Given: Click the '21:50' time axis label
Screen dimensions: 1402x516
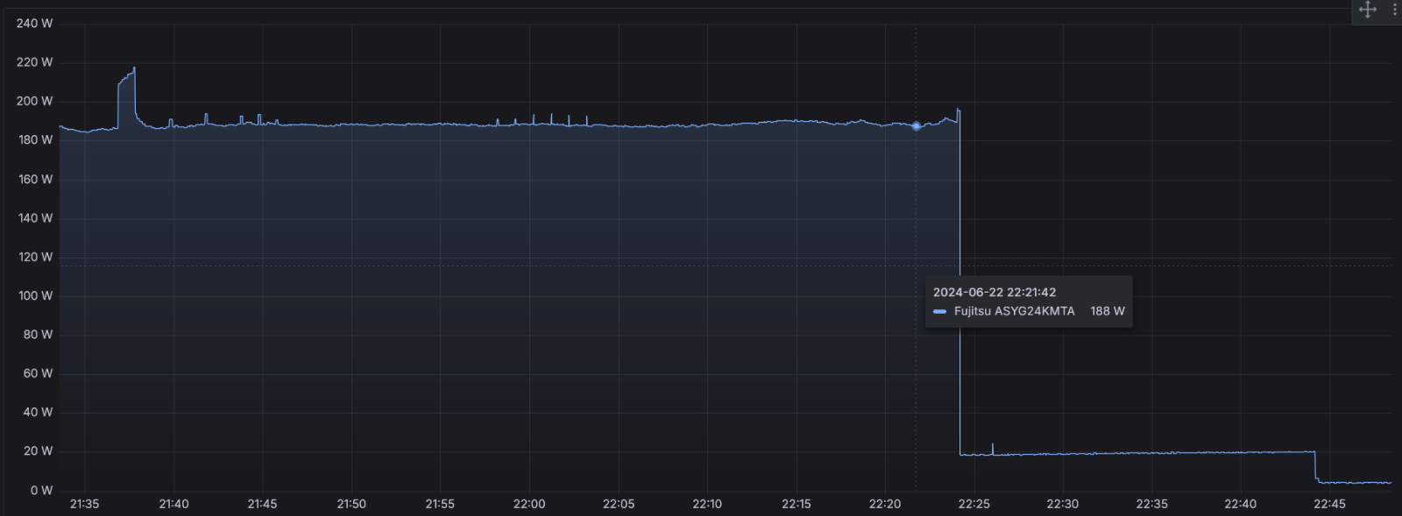Looking at the screenshot, I should [351, 504].
